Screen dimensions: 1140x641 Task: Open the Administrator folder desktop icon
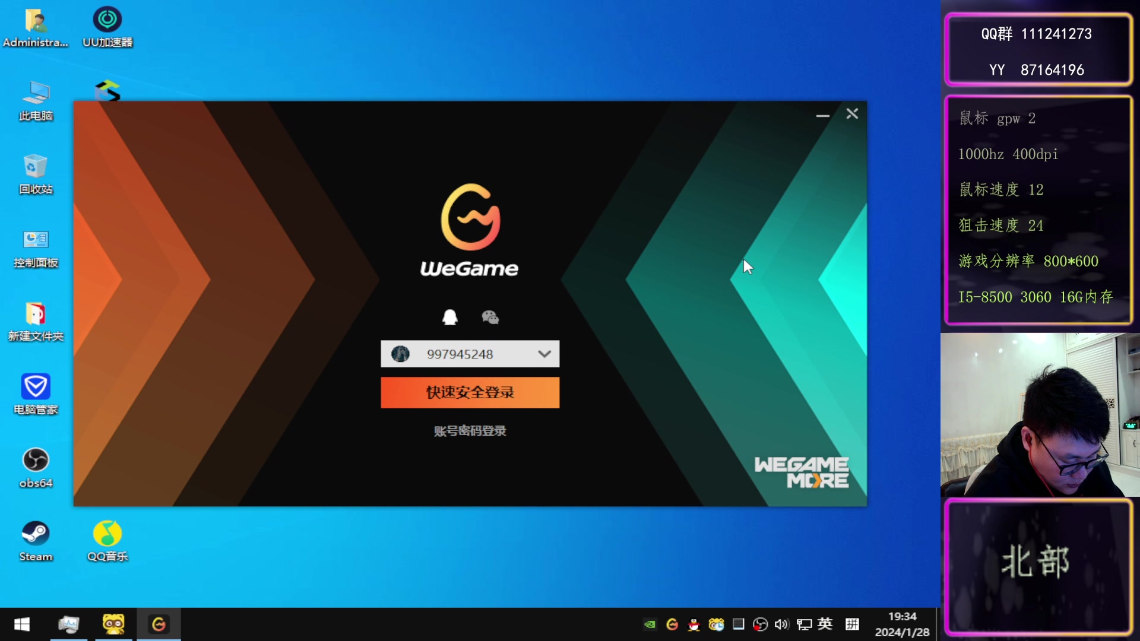36,28
